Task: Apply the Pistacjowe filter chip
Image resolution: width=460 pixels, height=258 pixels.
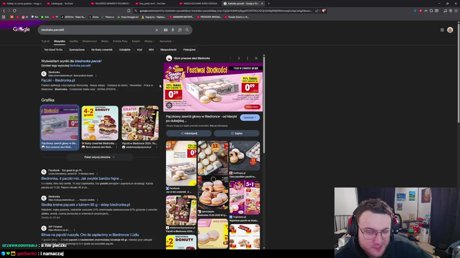Action: (189, 50)
